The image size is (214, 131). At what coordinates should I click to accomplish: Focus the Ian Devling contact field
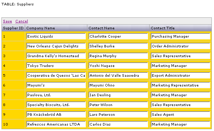coord(118,95)
